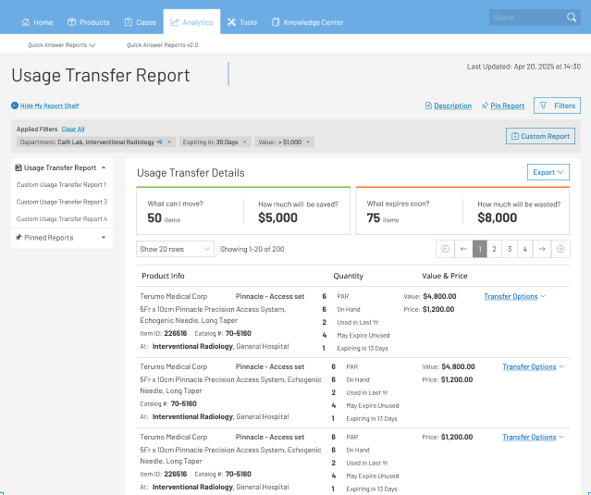Open the Show 20 rows dropdown
Viewport: 591px width, 495px height.
click(x=176, y=249)
